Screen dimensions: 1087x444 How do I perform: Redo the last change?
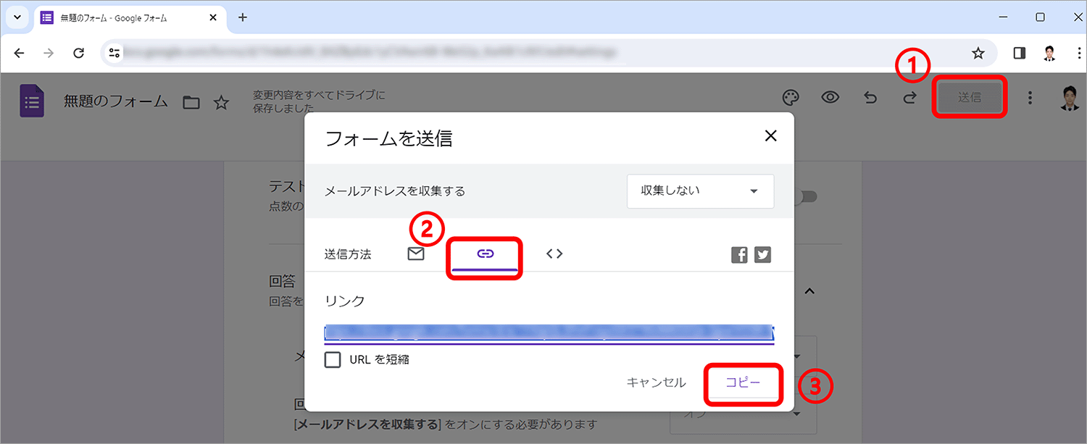909,98
